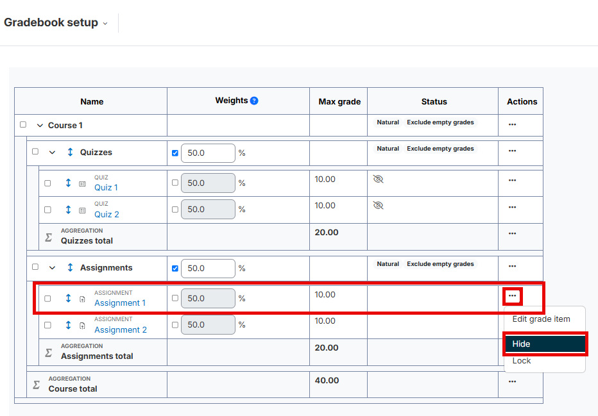Choose Edit grade item from menu
Screen dimensions: 598x416
tap(541, 319)
